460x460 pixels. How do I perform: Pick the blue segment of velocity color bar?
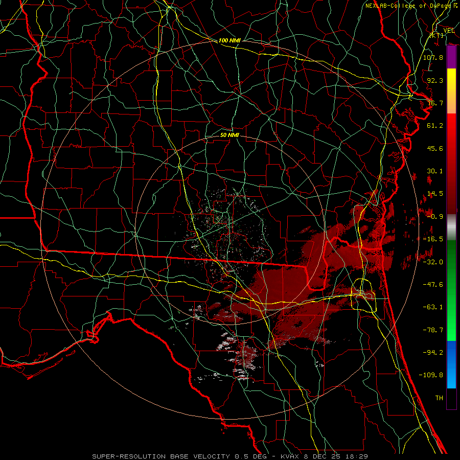pos(451,364)
